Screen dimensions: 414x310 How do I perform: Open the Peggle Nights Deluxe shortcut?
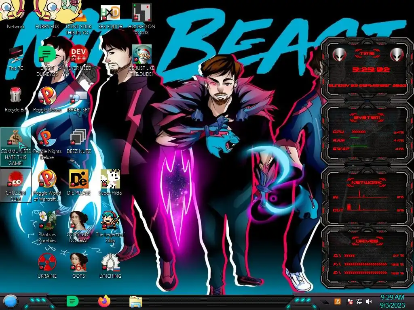pyautogui.click(x=47, y=144)
